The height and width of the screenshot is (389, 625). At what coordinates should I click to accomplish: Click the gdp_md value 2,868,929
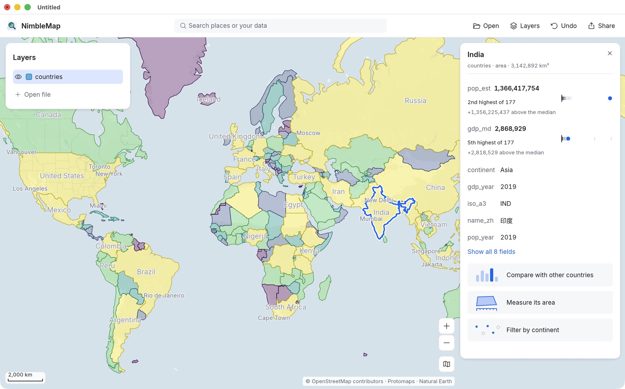tap(510, 128)
